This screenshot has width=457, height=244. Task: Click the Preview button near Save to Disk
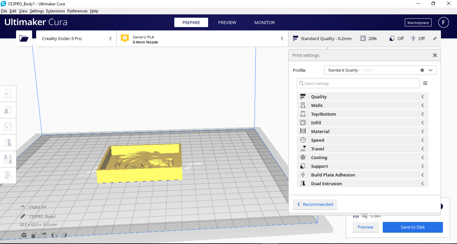[366, 227]
